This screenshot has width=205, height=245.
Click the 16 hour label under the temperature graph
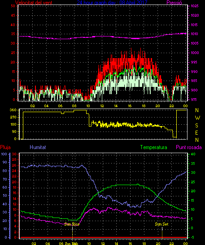[131, 244]
